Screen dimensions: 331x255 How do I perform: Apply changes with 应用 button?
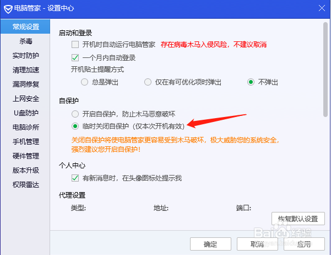click(x=304, y=244)
